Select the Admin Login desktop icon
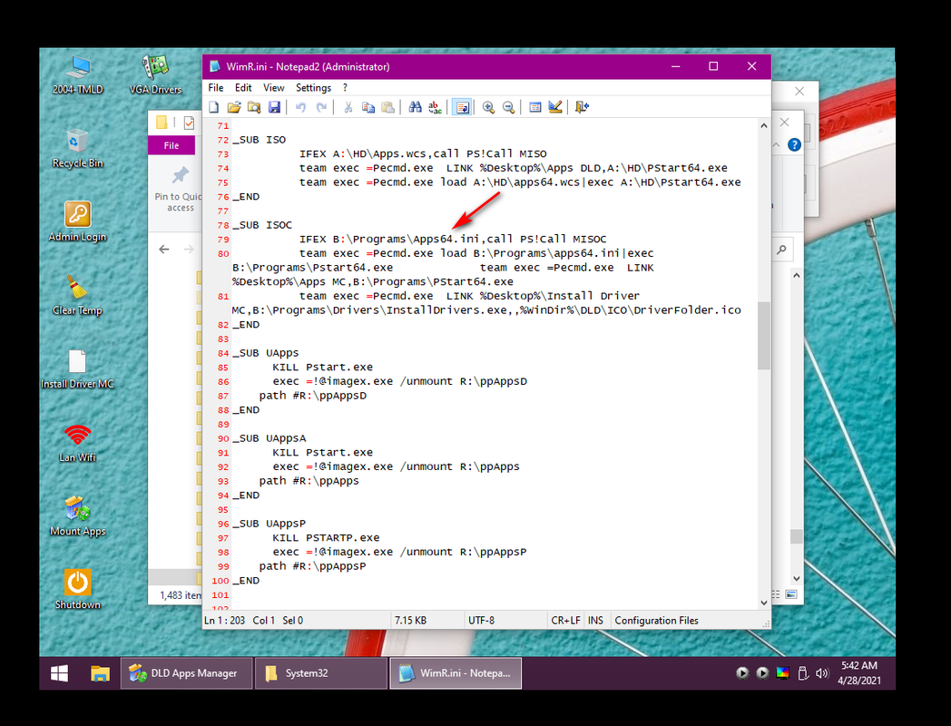The height and width of the screenshot is (726, 951). (x=78, y=222)
